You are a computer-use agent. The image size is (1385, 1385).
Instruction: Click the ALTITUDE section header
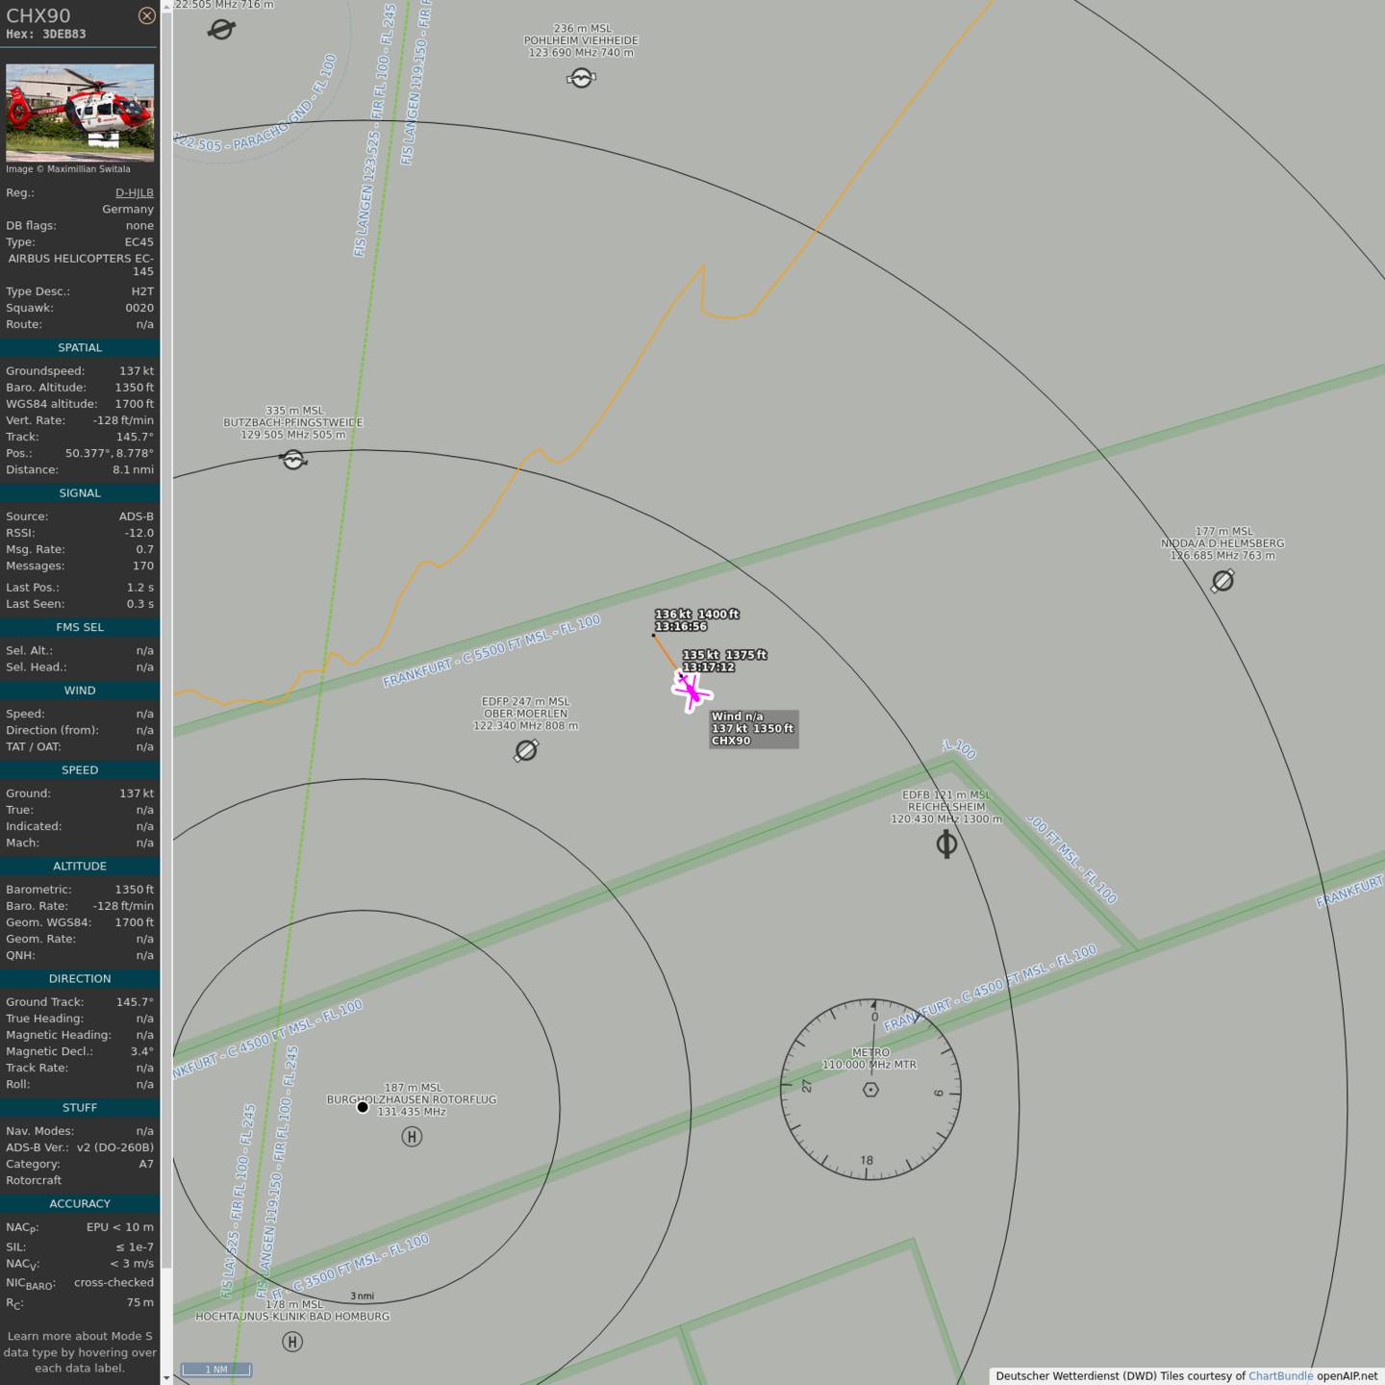(80, 867)
